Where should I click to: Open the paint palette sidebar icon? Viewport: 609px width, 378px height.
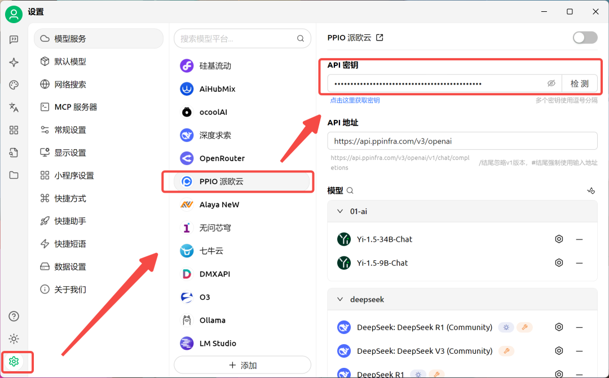pos(14,85)
